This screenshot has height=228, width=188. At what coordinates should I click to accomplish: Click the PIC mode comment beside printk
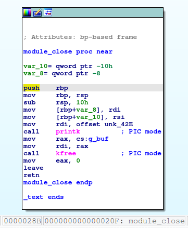[141, 131]
